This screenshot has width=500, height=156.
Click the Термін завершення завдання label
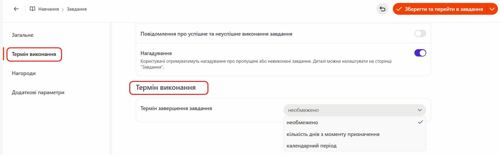176,108
